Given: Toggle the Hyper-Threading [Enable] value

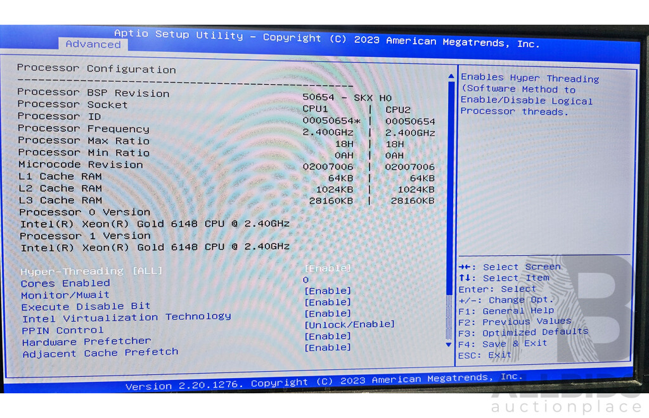Looking at the screenshot, I should 328,269.
